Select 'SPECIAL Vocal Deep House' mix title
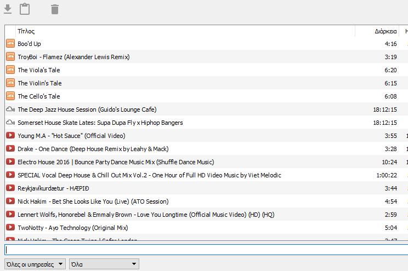This screenshot has width=408, height=271. click(149, 175)
